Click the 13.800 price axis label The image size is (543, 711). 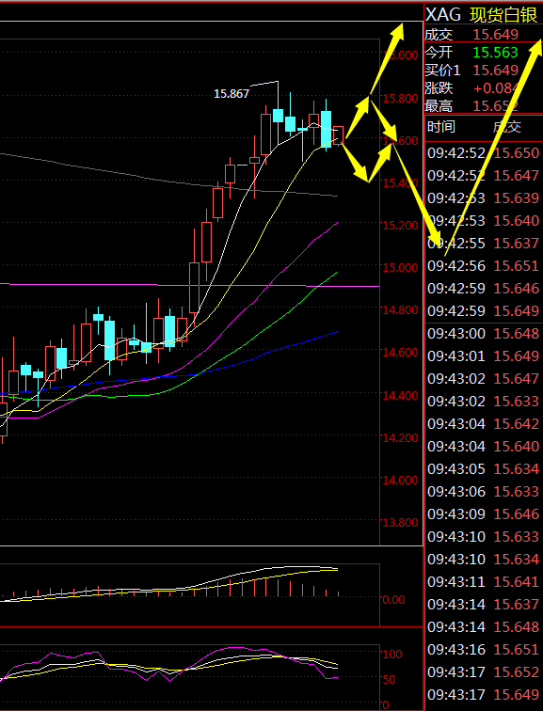pyautogui.click(x=400, y=522)
